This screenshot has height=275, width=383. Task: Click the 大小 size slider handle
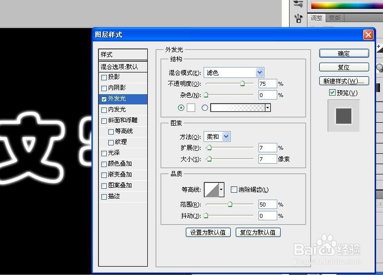pos(209,159)
